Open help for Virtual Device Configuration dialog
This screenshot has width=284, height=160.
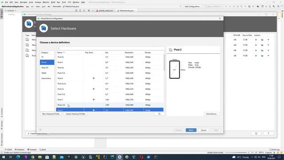(x=40, y=130)
